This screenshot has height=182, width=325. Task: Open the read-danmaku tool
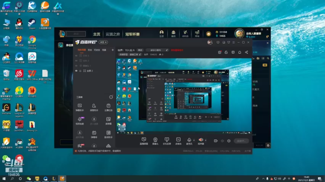tap(108, 121)
